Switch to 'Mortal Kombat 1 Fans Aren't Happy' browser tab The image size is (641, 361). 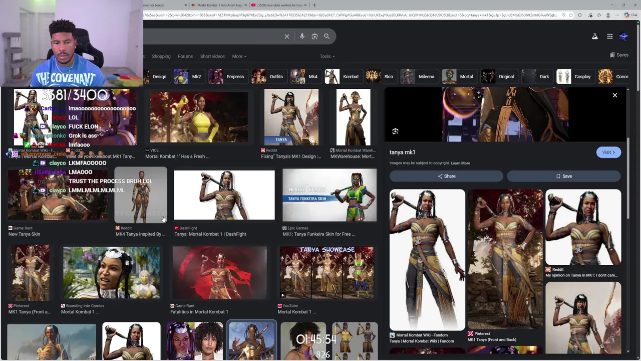point(220,5)
